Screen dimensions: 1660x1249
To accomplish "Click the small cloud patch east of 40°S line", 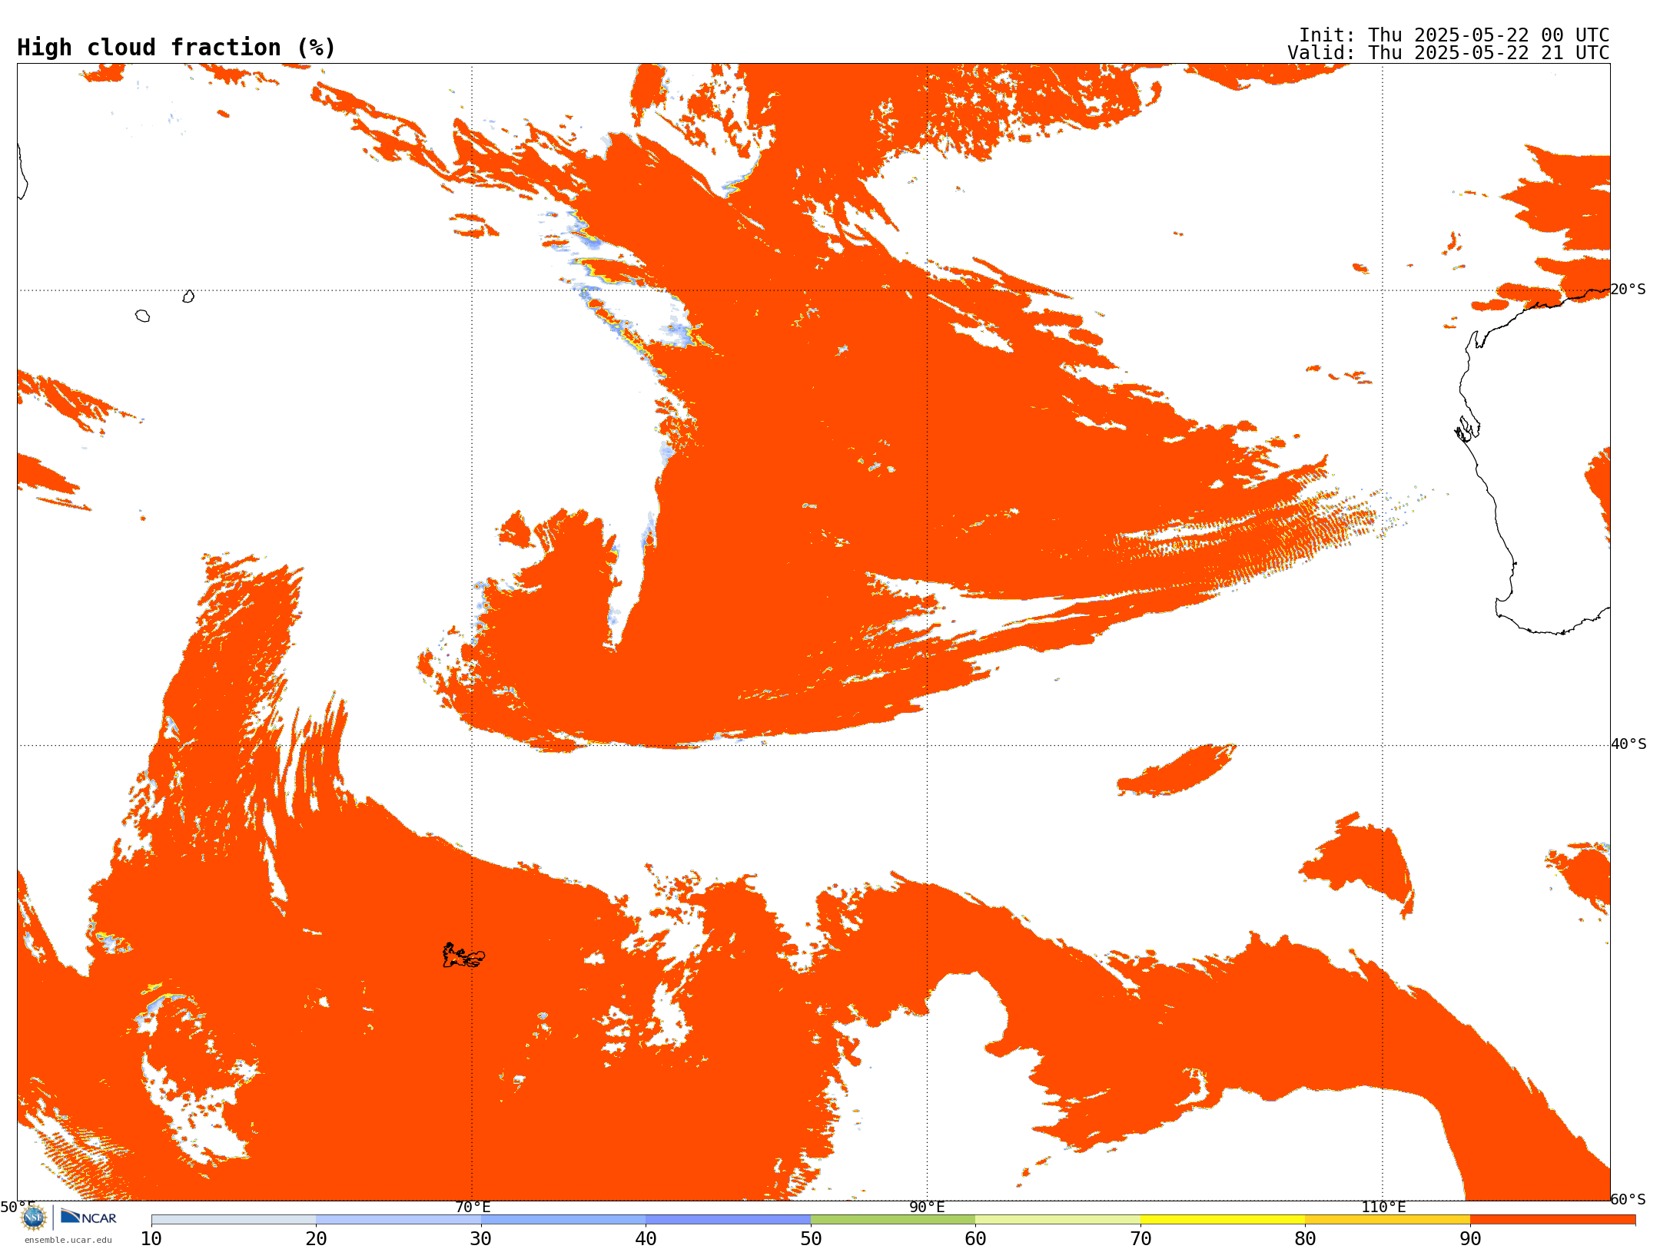I will click(x=1176, y=770).
